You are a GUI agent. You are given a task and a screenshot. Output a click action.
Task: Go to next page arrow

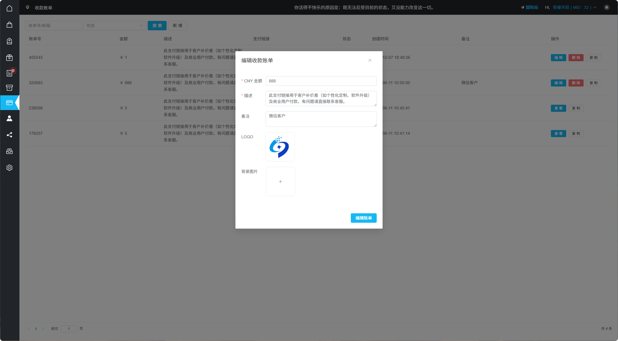pos(43,329)
